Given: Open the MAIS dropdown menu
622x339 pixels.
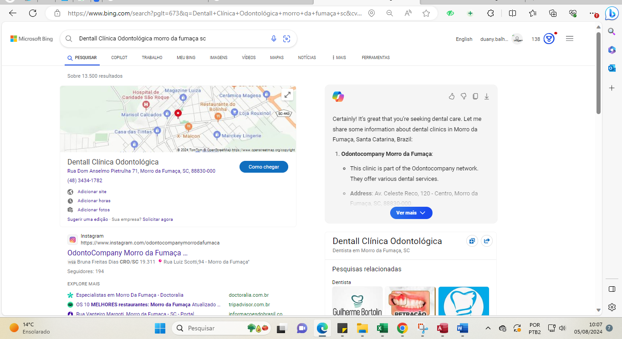Looking at the screenshot, I should coord(339,58).
